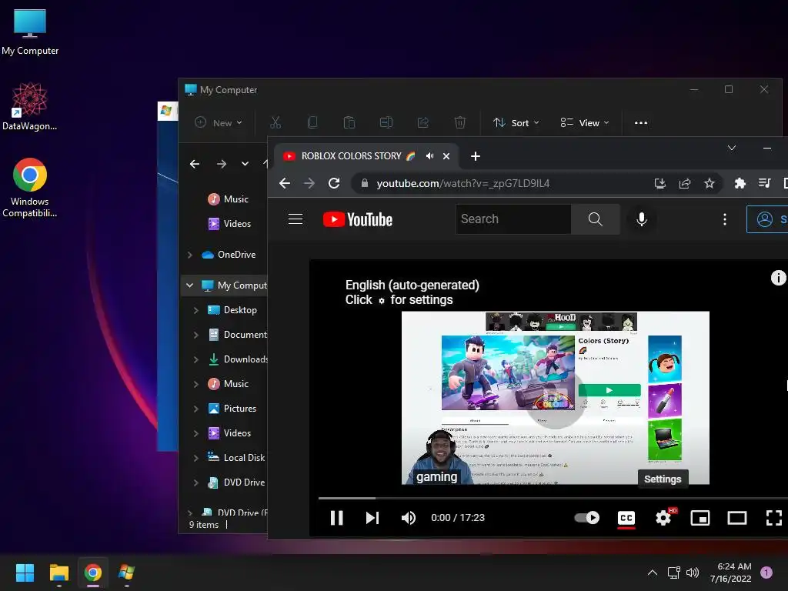Expand OneDrive tree node
The image size is (788, 591).
[189, 255]
